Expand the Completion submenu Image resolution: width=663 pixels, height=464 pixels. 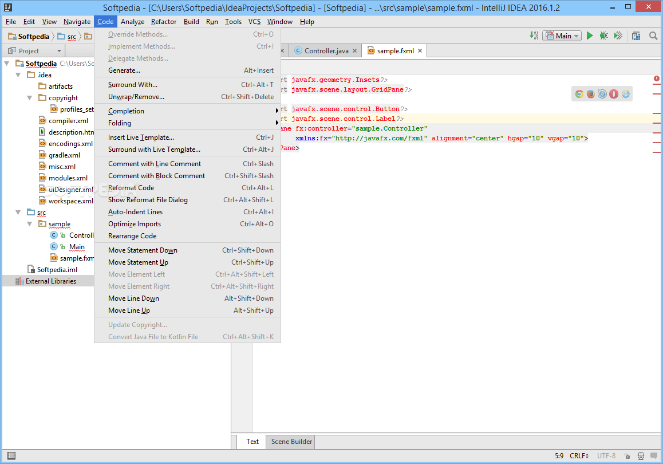[x=188, y=111]
